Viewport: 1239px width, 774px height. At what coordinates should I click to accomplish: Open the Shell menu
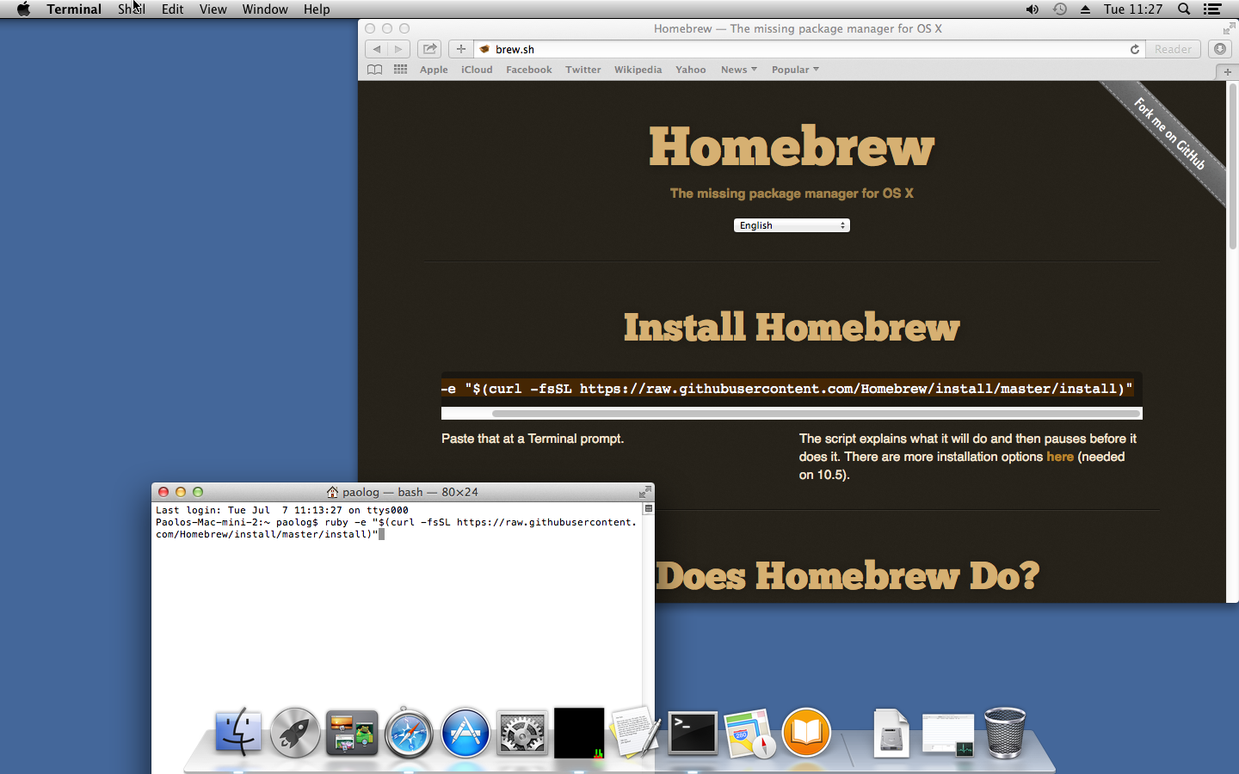(131, 9)
